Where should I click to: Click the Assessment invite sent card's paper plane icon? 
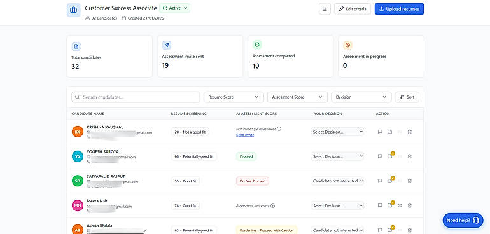coord(167,45)
